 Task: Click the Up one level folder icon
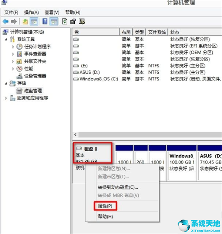coord(25,22)
